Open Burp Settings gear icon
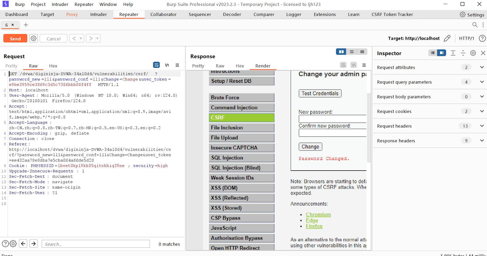Screen dimensions: 487x256 point(463,14)
